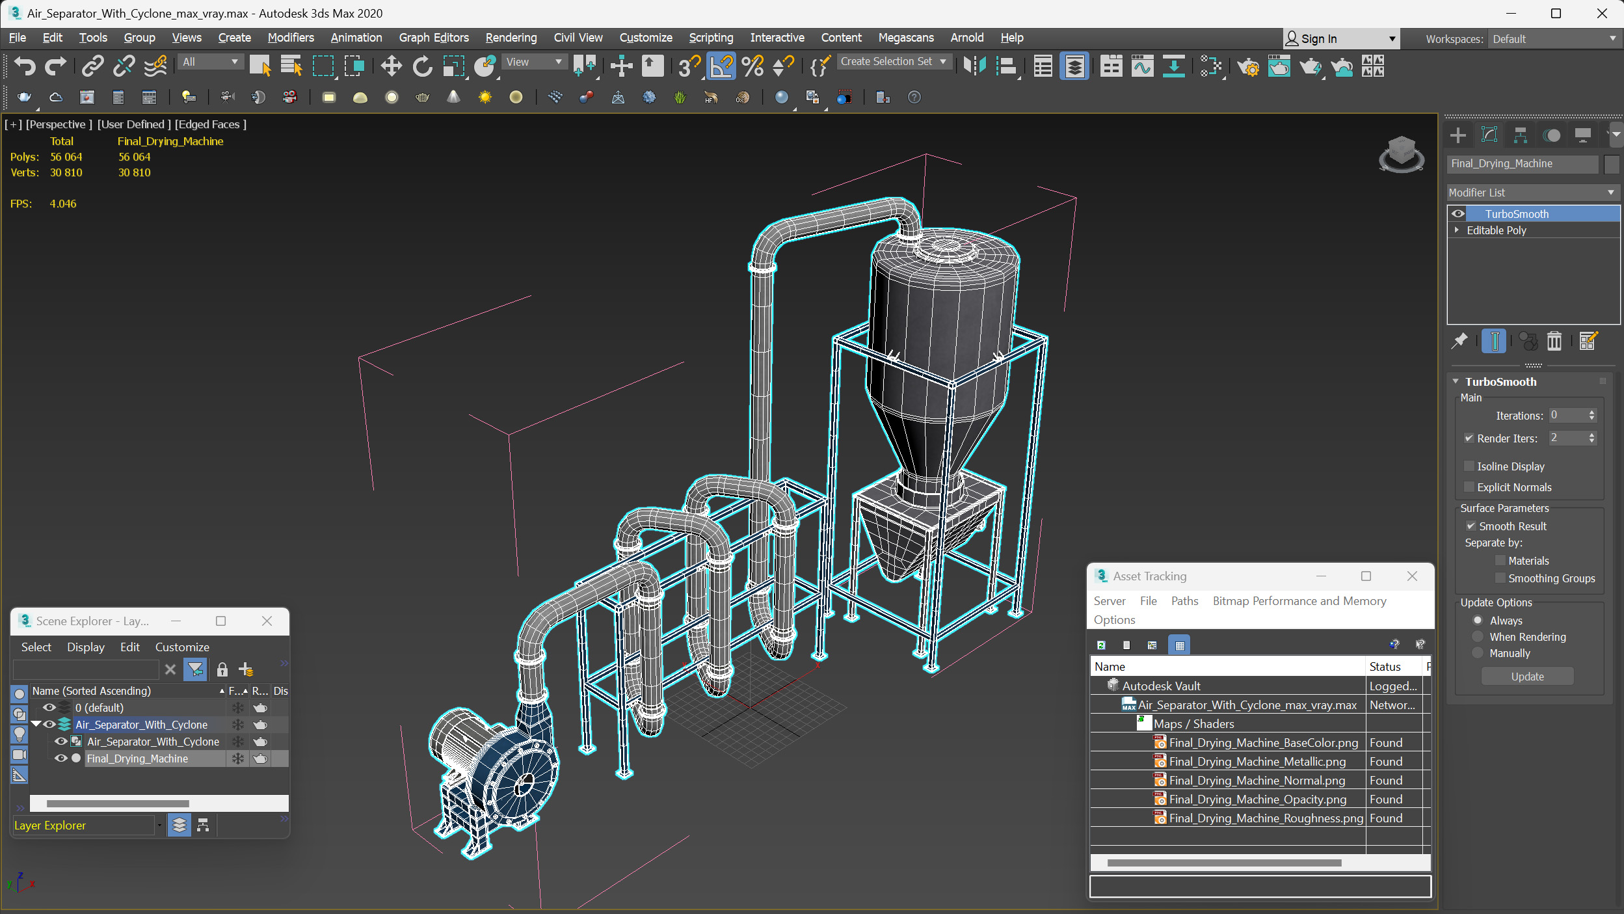Viewport: 1624px width, 914px height.
Task: Click add new layer icon in Scene Explorer
Action: (246, 669)
